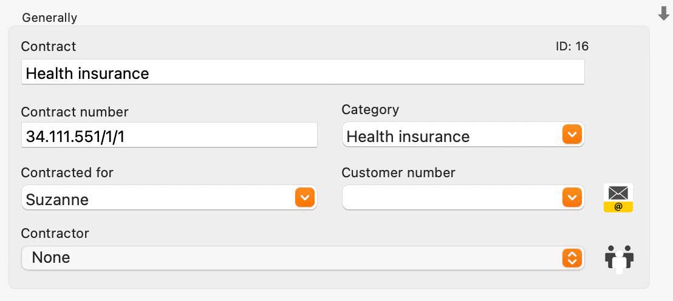Click the Suzanne text in Contracted for
The height and width of the screenshot is (301, 673).
(x=57, y=200)
